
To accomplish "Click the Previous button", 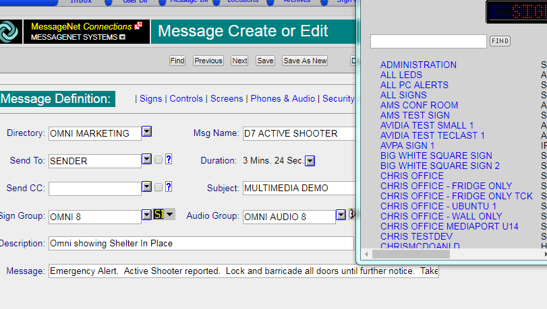I will pos(208,61).
